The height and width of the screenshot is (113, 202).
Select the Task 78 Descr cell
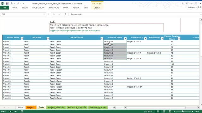76,98
